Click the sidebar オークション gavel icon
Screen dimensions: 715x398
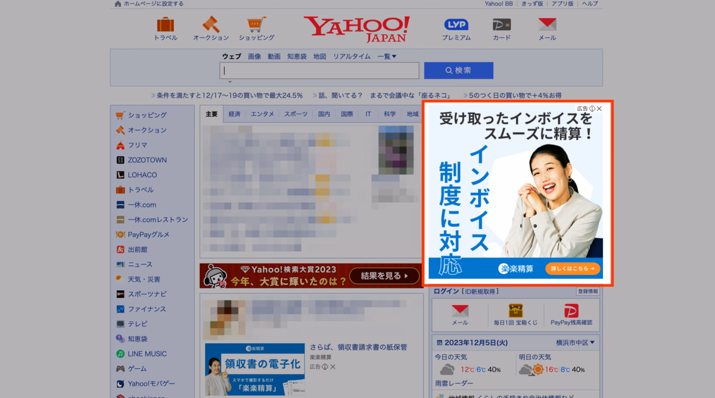tap(120, 130)
